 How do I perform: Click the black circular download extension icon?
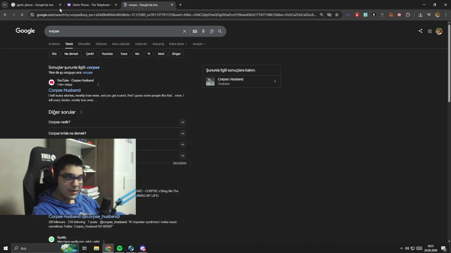pos(374,15)
